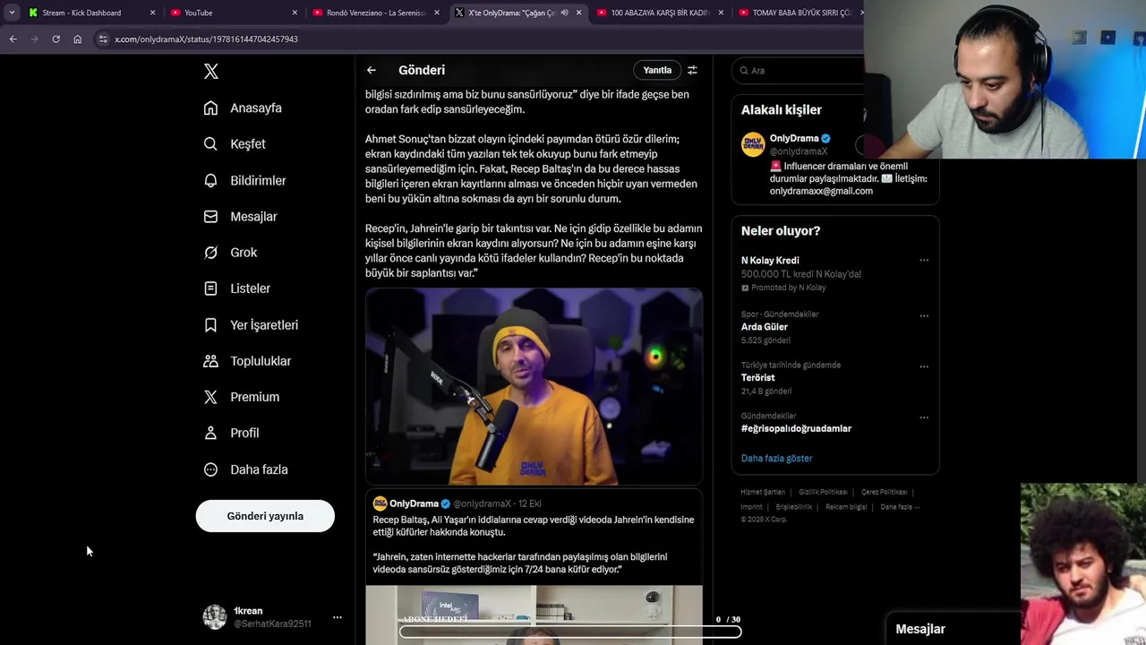Open options for #eğrisopalıdoğruadamlar trend
Image resolution: width=1146 pixels, height=645 pixels.
[924, 417]
